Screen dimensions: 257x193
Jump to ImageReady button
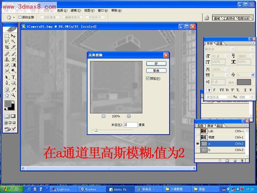pyautogui.click(x=10, y=129)
